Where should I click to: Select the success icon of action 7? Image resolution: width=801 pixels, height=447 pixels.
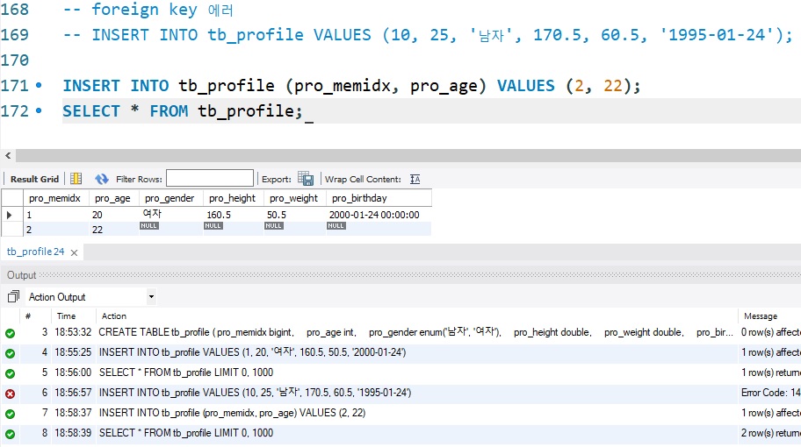(10, 414)
